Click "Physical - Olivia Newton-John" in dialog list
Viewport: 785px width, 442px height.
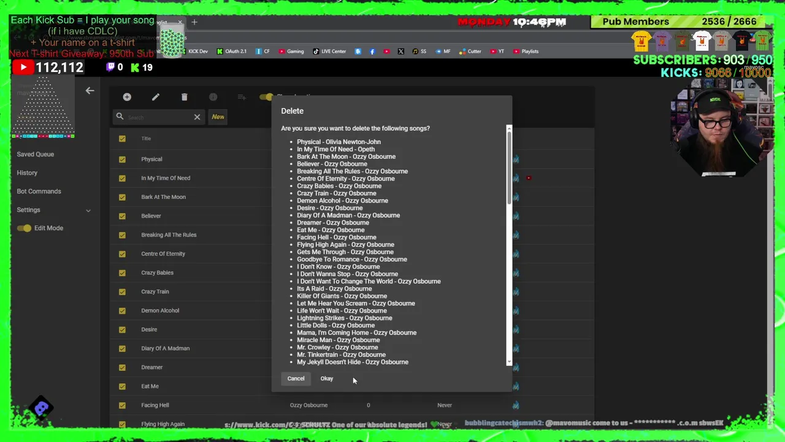339,142
